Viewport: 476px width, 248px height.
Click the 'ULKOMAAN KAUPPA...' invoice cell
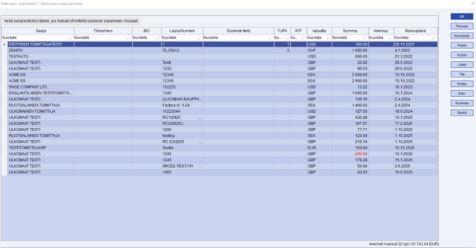point(182,99)
